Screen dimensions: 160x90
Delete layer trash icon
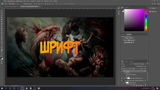coord(145,85)
